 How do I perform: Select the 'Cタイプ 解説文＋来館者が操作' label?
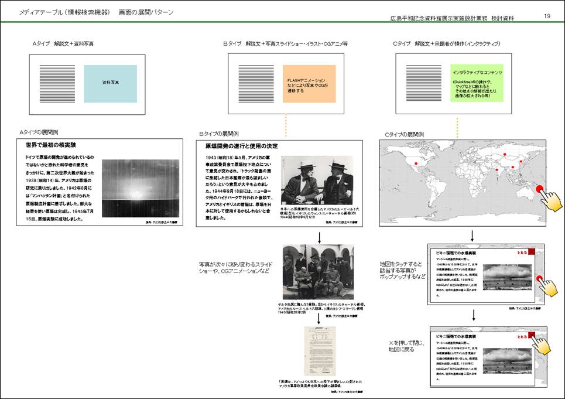click(x=447, y=43)
